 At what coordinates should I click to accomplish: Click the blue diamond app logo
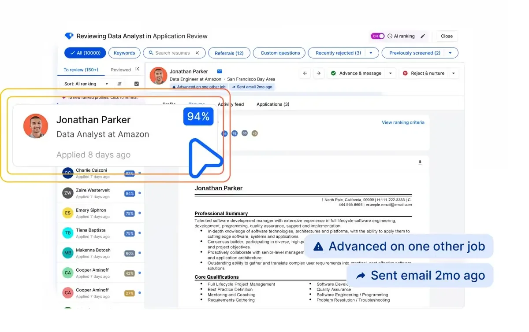69,36
